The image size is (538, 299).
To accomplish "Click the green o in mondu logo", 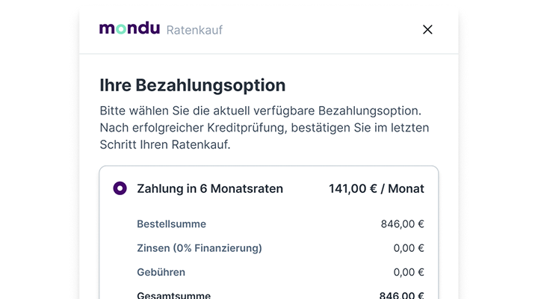I will [121, 29].
